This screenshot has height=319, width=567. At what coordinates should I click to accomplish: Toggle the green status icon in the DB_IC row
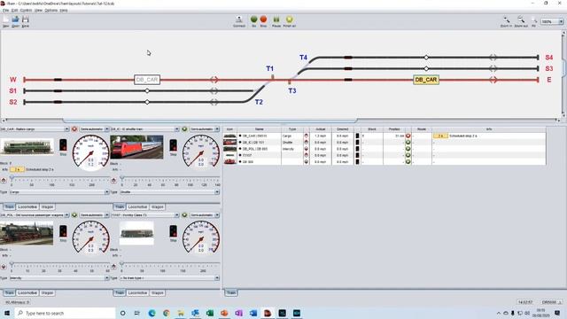408,143
